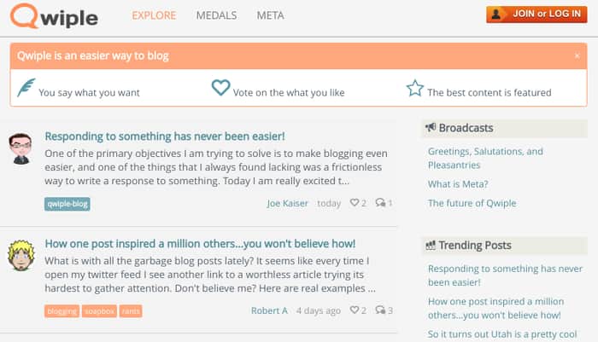View Robert A's author profile link

click(269, 310)
